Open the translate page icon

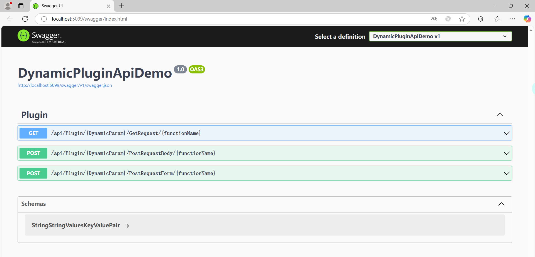coord(434,19)
